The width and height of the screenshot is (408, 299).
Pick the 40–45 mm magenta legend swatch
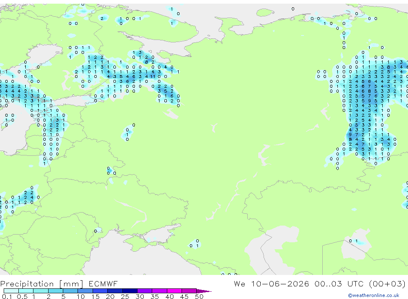[174, 291]
